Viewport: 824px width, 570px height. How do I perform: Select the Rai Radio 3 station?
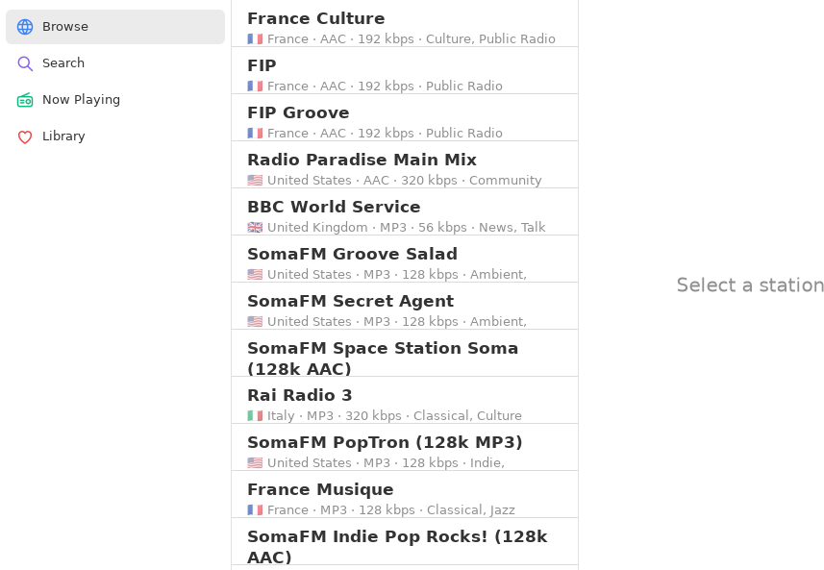point(405,400)
